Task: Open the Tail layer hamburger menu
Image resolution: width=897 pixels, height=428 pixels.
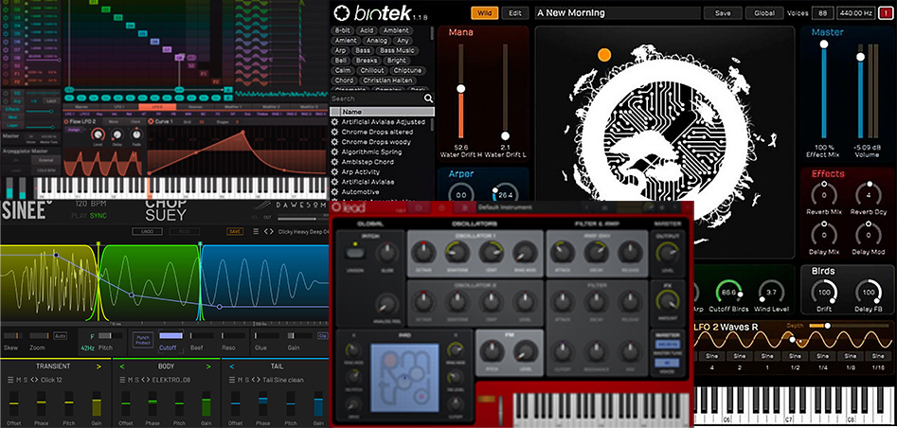Action: 233,380
